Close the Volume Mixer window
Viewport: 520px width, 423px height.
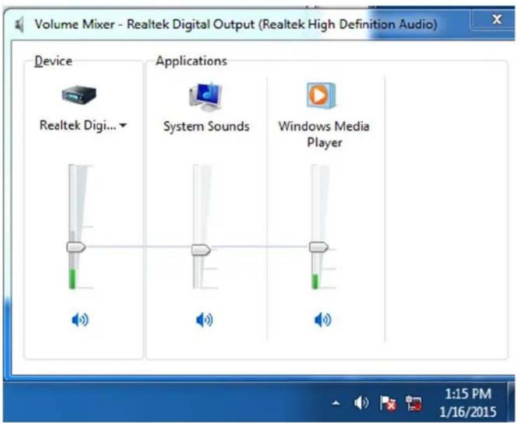tap(497, 19)
